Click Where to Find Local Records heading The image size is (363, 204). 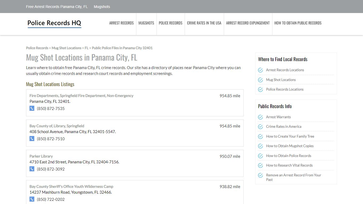click(x=283, y=59)
